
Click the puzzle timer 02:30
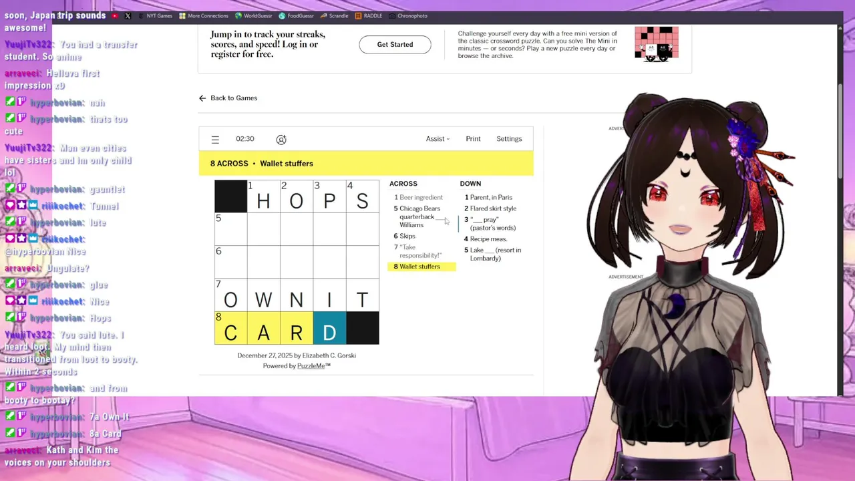tap(244, 139)
